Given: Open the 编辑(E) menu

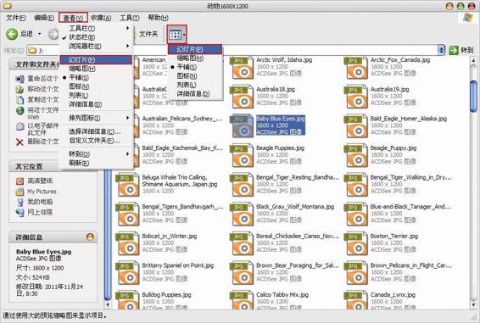Looking at the screenshot, I should [44, 18].
